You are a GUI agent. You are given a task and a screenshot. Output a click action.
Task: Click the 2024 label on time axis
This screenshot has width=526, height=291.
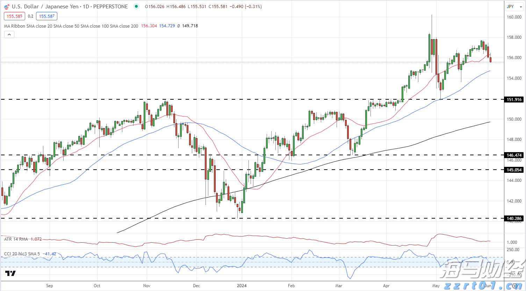point(242,286)
